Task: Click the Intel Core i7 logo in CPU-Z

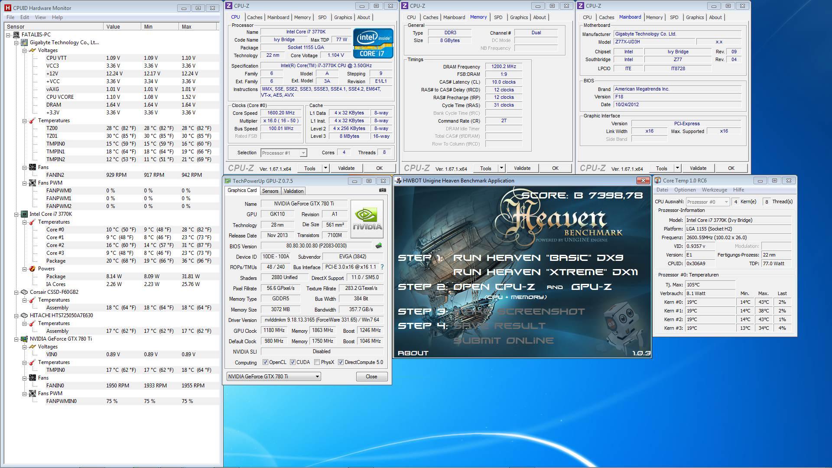Action: pos(373,43)
